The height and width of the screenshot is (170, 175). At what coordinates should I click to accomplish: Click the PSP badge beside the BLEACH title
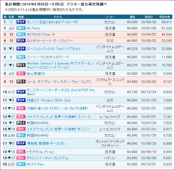21,40
